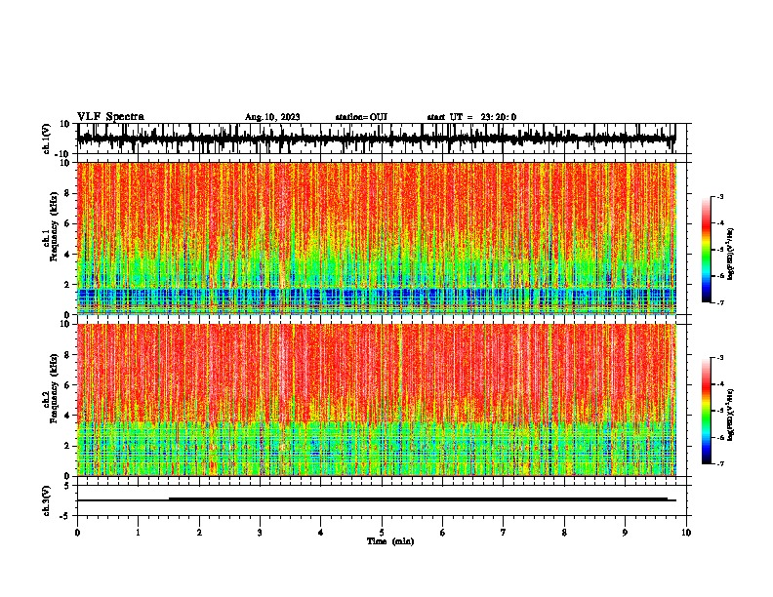Image resolution: width=773 pixels, height=597 pixels.
Task: Select the ch.2 color bar log(PSD) unit label
Action: 731,415
